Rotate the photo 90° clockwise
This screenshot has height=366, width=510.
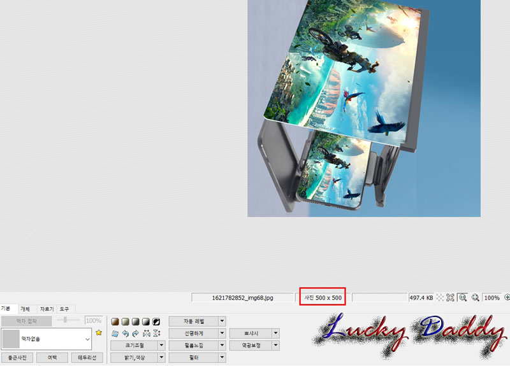(x=136, y=333)
